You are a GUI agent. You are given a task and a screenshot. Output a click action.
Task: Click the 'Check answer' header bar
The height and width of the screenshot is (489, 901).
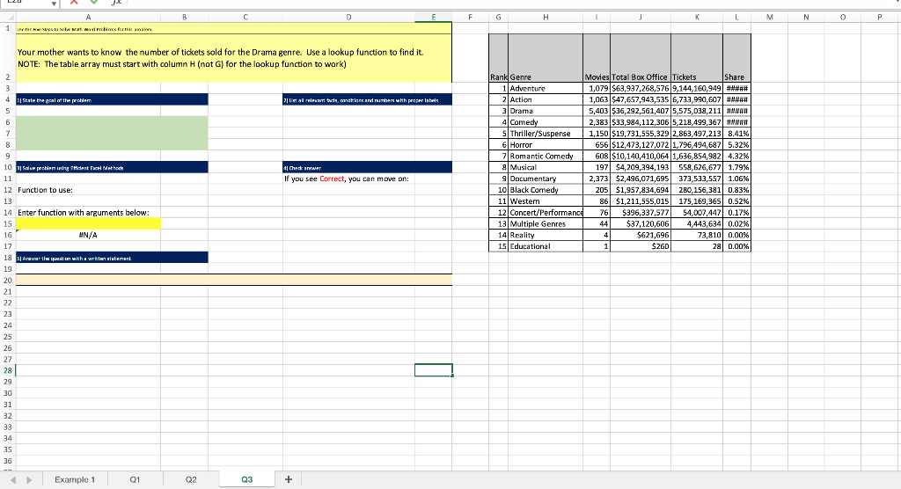(367, 167)
